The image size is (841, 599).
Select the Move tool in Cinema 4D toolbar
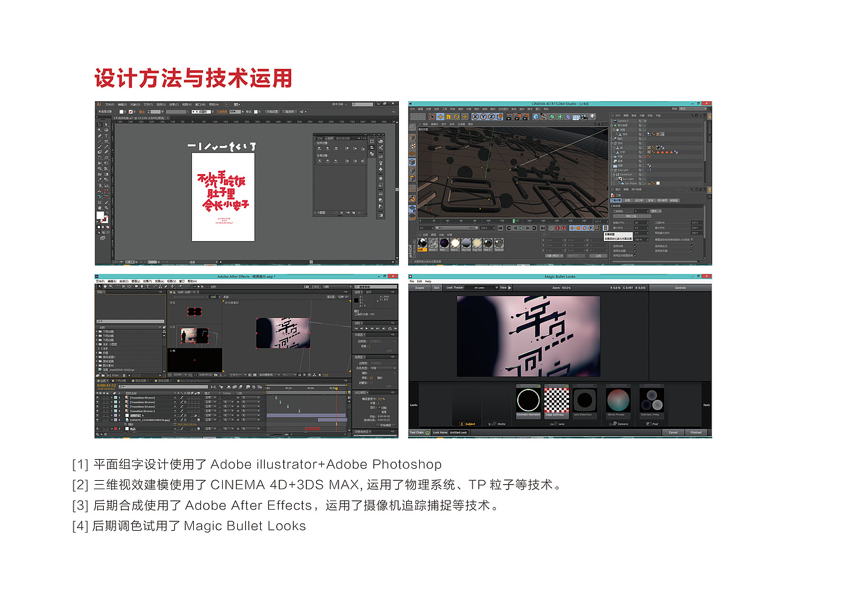pos(440,116)
